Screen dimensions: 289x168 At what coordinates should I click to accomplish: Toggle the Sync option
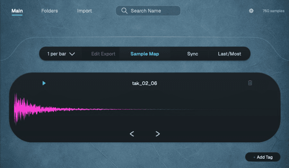coord(193,54)
